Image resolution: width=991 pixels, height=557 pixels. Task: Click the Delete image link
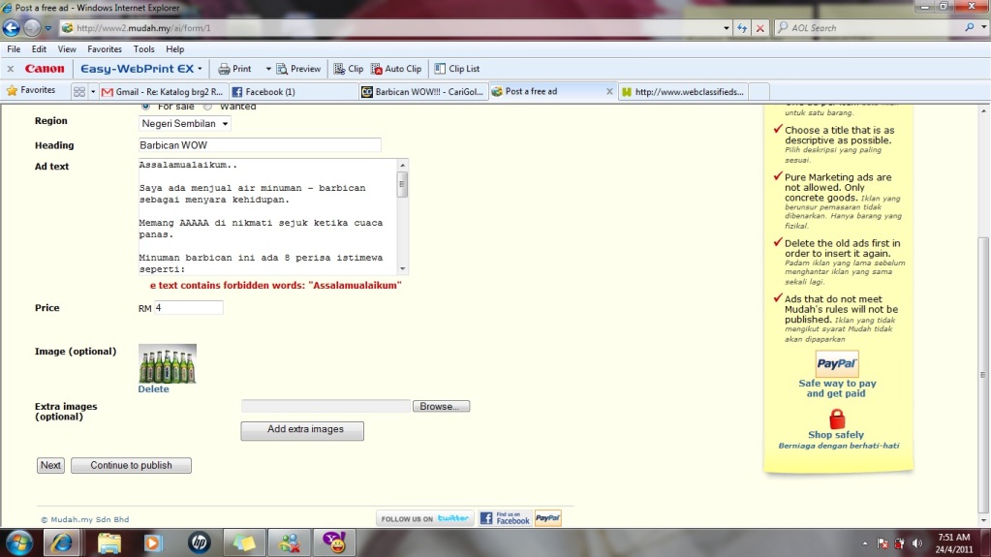153,388
